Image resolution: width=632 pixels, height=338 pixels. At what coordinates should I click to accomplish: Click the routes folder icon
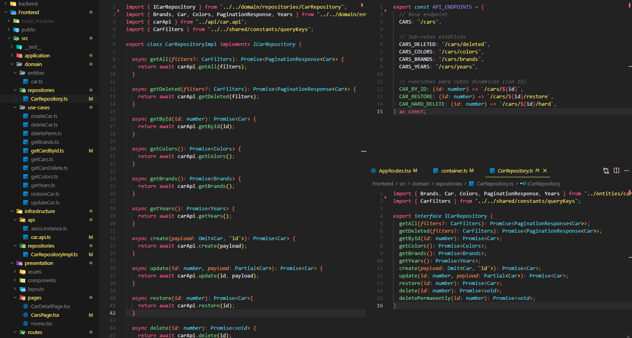pyautogui.click(x=22, y=332)
